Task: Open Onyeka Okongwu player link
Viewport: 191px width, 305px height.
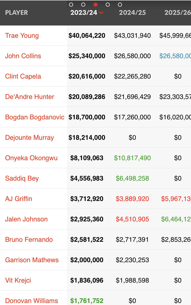Action: click(31, 158)
